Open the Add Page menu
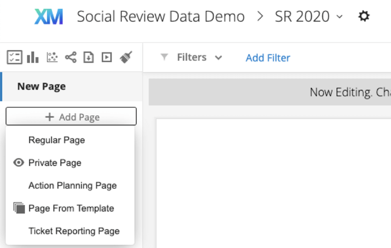The width and height of the screenshot is (391, 248). [71, 116]
